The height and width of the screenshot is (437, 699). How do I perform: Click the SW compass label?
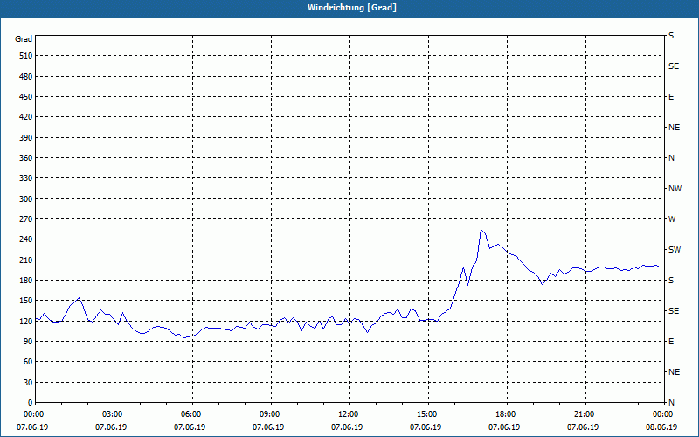[675, 250]
